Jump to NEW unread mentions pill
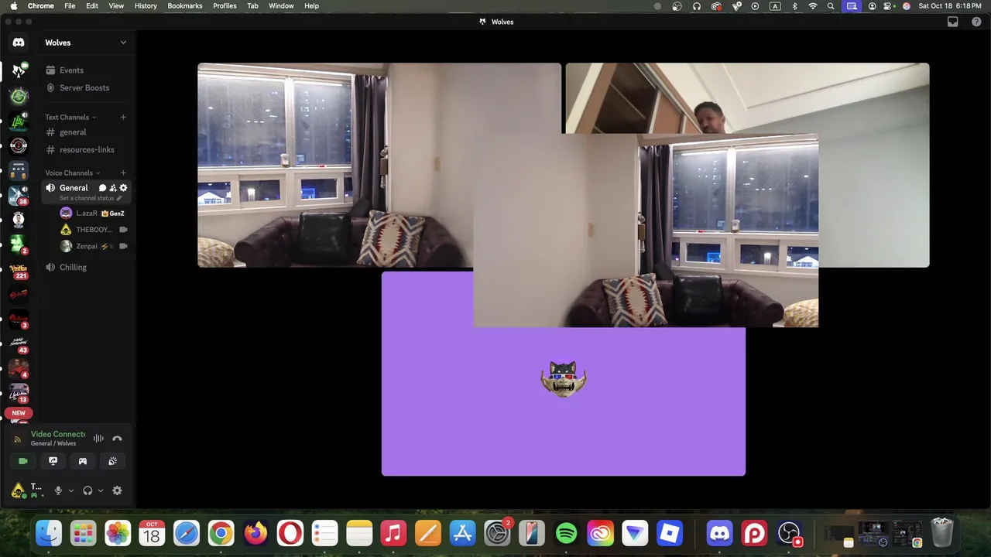Image resolution: width=991 pixels, height=557 pixels. [x=19, y=413]
